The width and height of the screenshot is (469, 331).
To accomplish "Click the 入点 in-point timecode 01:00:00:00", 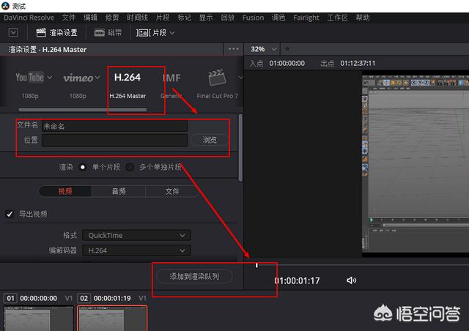I will [x=287, y=64].
